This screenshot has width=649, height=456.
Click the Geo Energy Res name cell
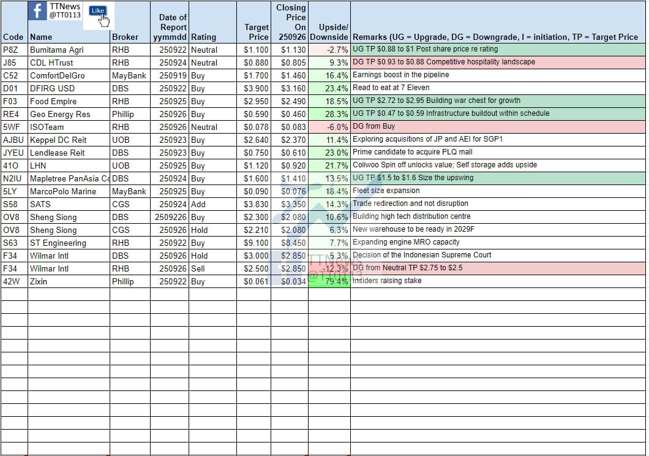[69, 114]
